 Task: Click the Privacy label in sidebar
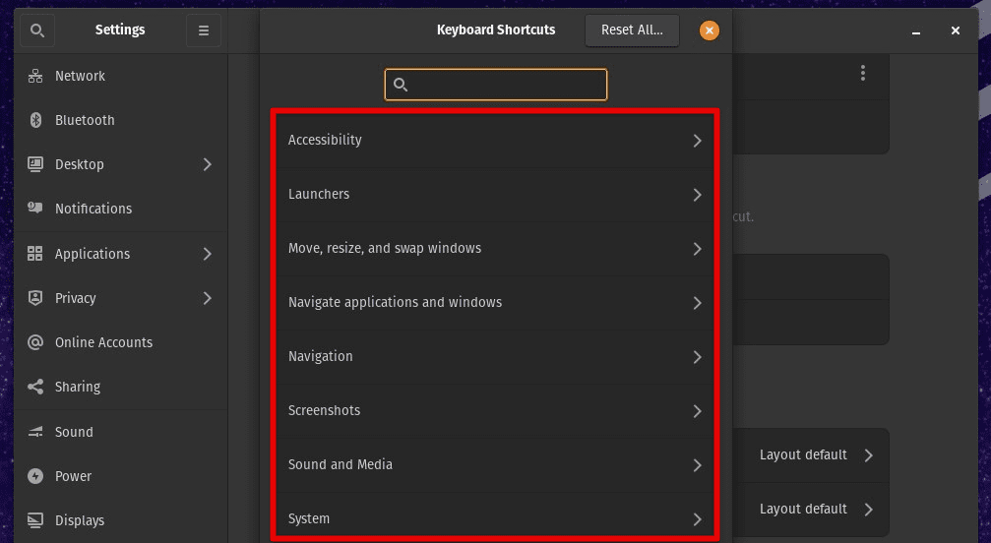(x=75, y=298)
